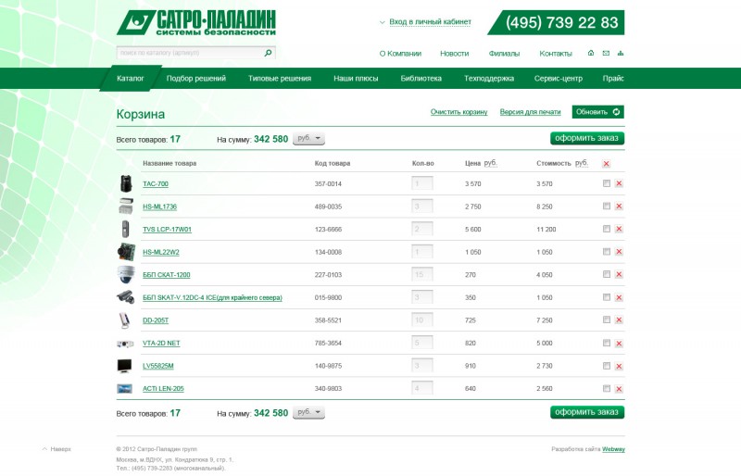This screenshot has width=741, height=476.
Task: Open the Прайс menu item
Action: click(613, 79)
